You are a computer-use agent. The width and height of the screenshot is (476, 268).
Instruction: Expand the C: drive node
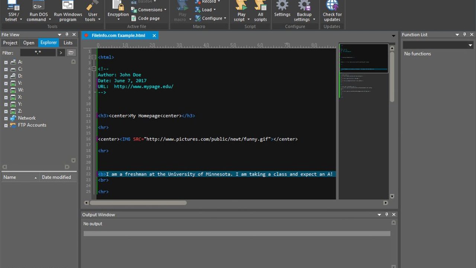point(6,69)
